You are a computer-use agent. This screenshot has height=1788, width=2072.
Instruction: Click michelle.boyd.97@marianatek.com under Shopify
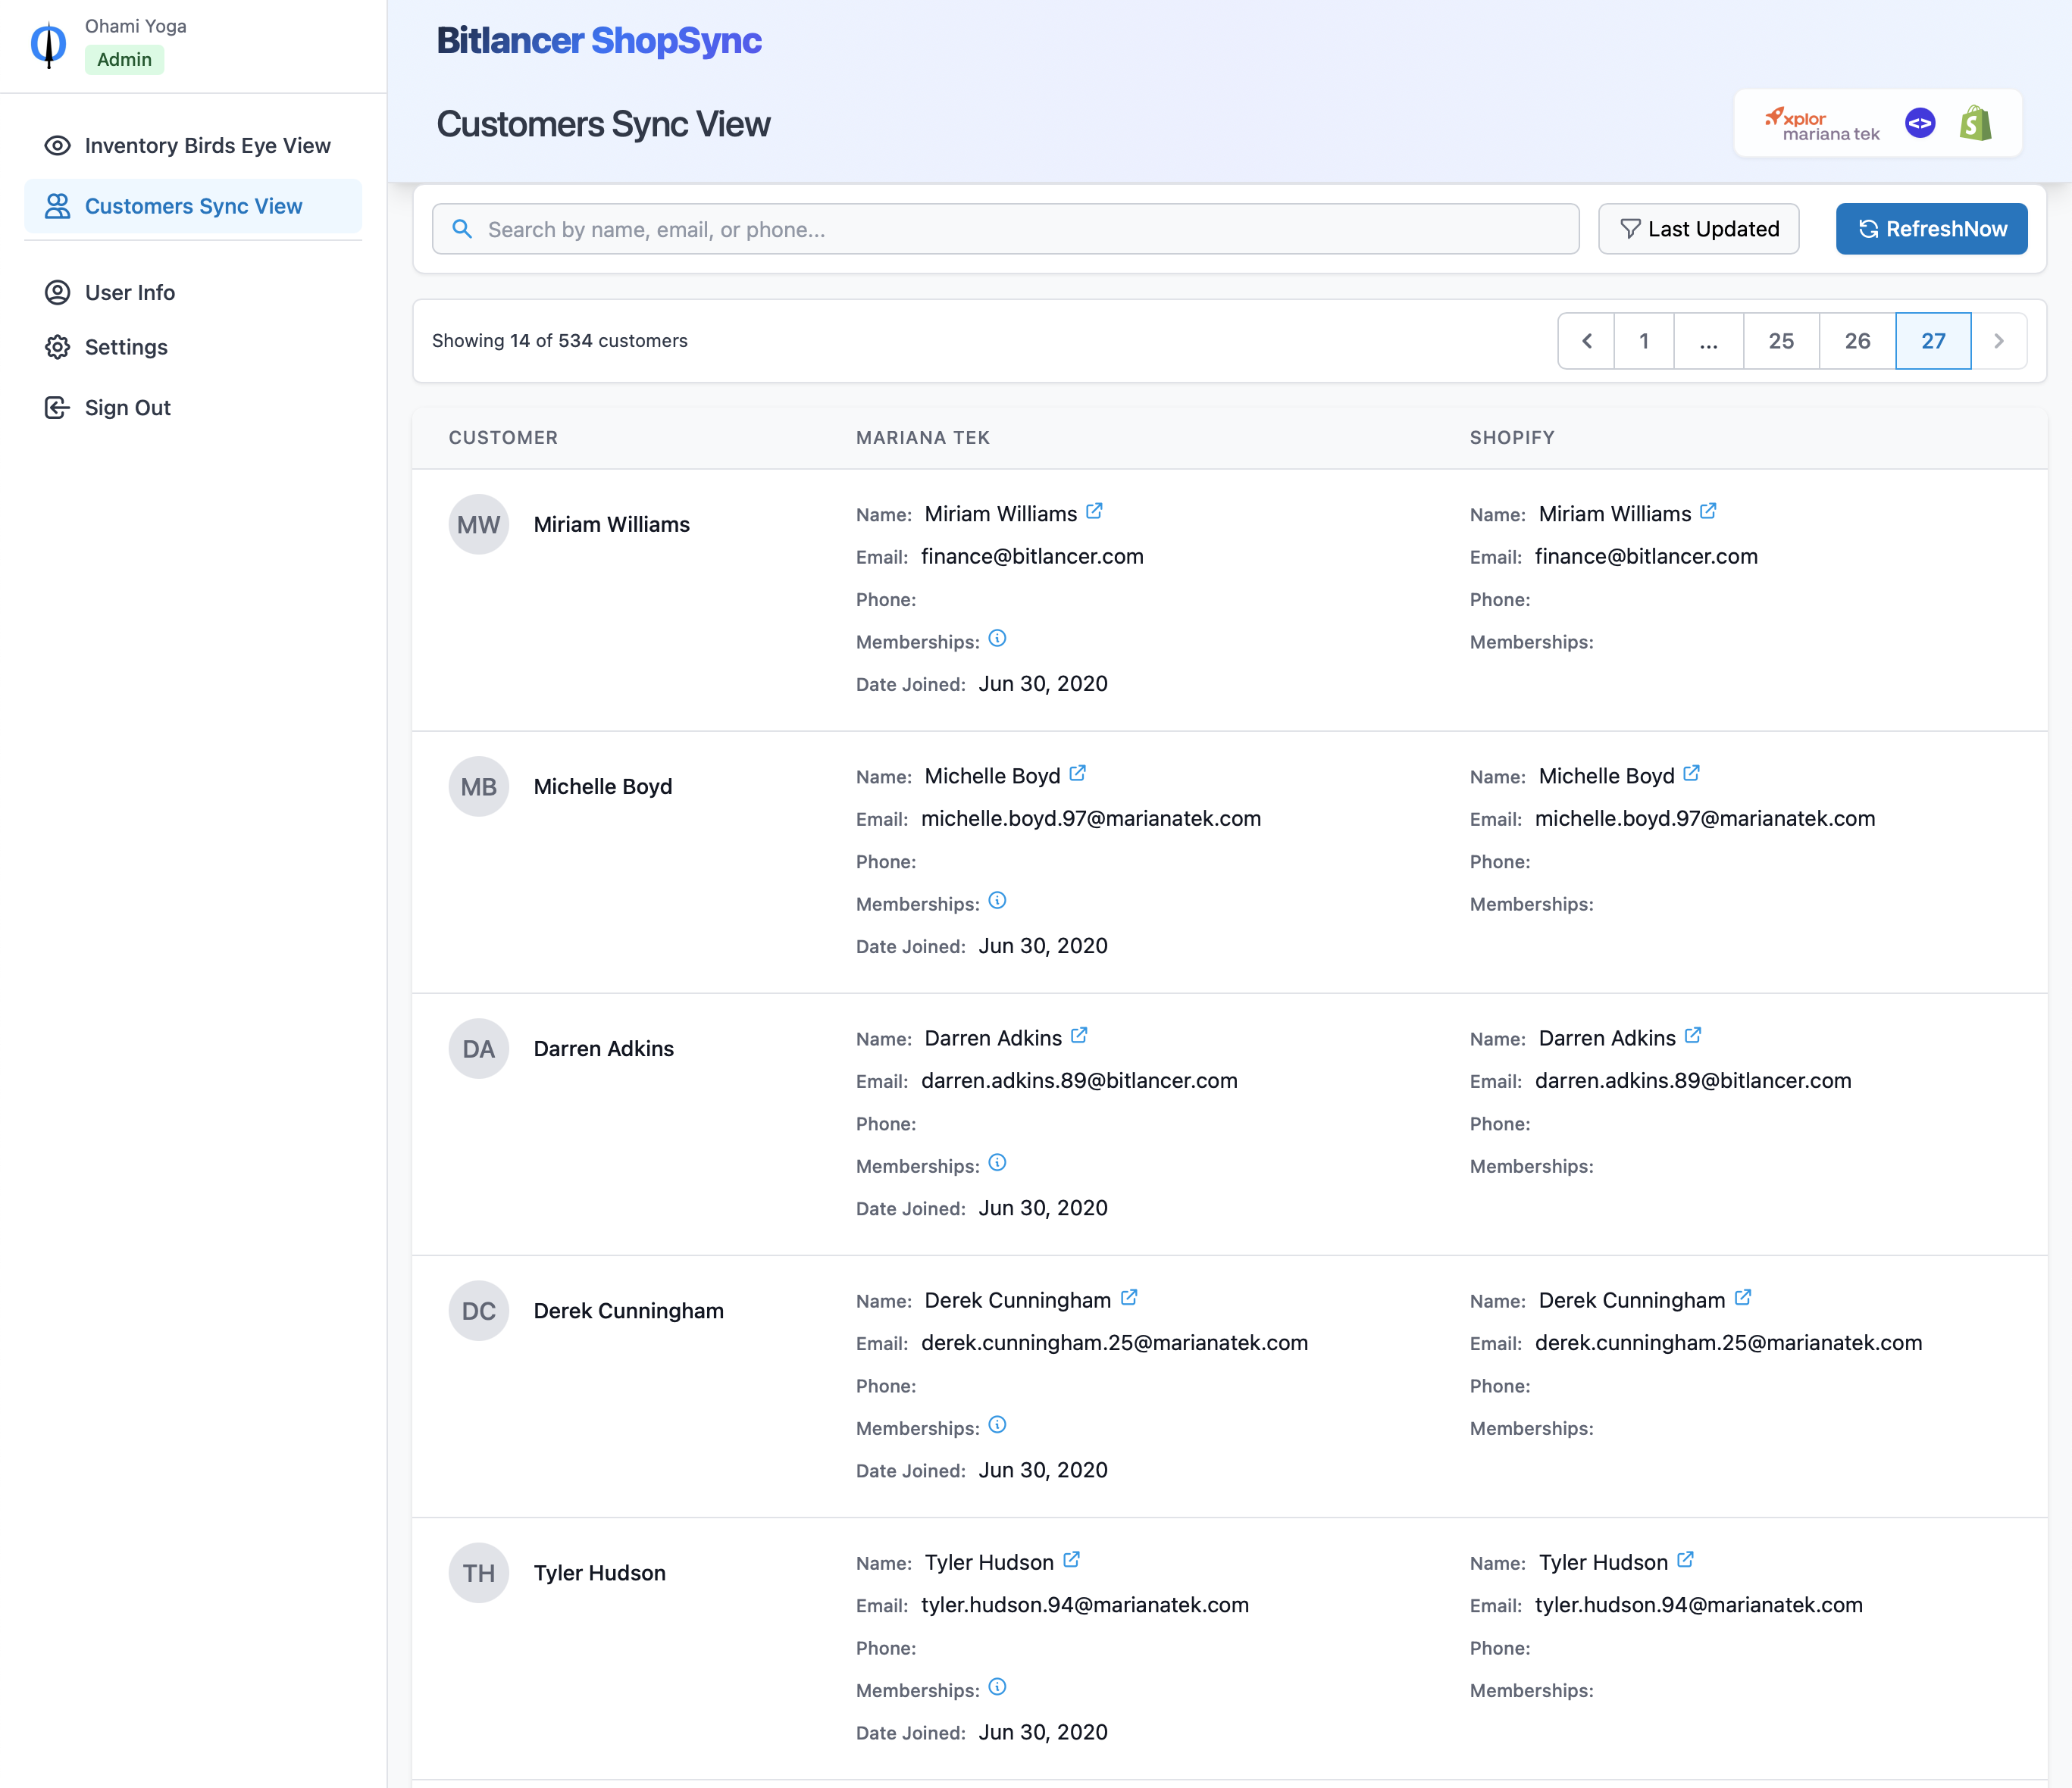[1704, 818]
